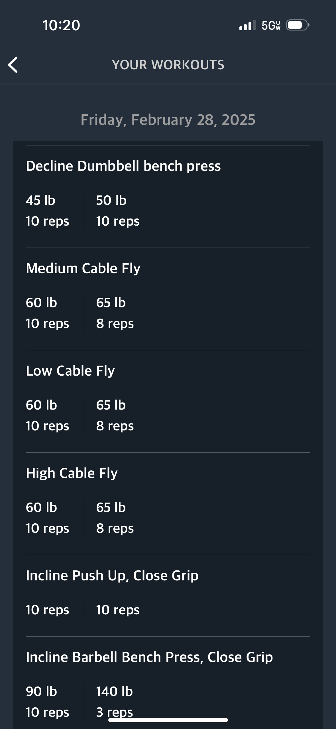The width and height of the screenshot is (336, 729).
Task: Select the 65 lb set under Medium Cable Fly
Action: (x=115, y=313)
